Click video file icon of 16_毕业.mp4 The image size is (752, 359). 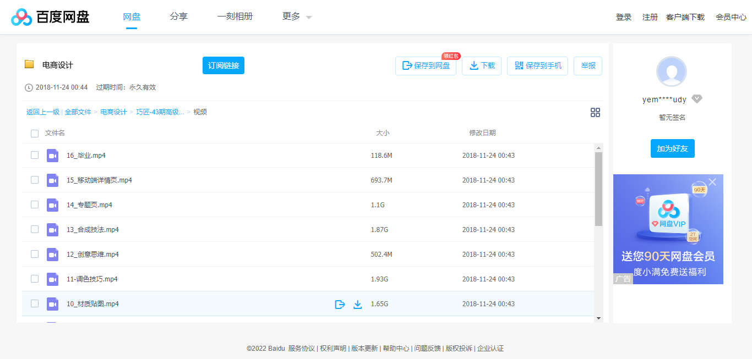click(x=52, y=156)
